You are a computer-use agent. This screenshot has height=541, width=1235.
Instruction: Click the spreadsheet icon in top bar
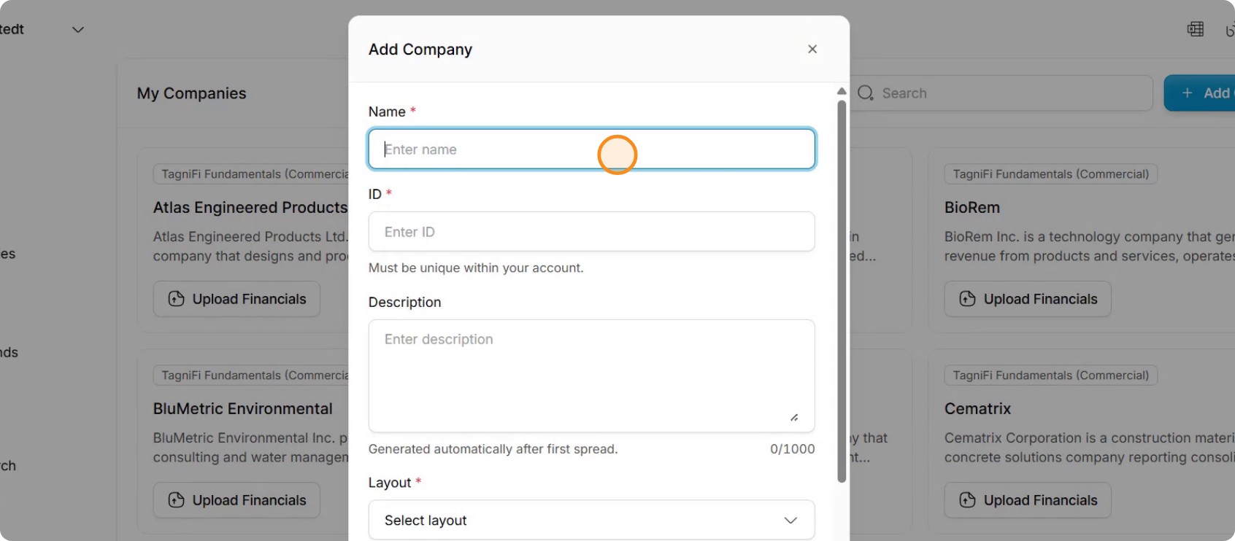point(1196,29)
